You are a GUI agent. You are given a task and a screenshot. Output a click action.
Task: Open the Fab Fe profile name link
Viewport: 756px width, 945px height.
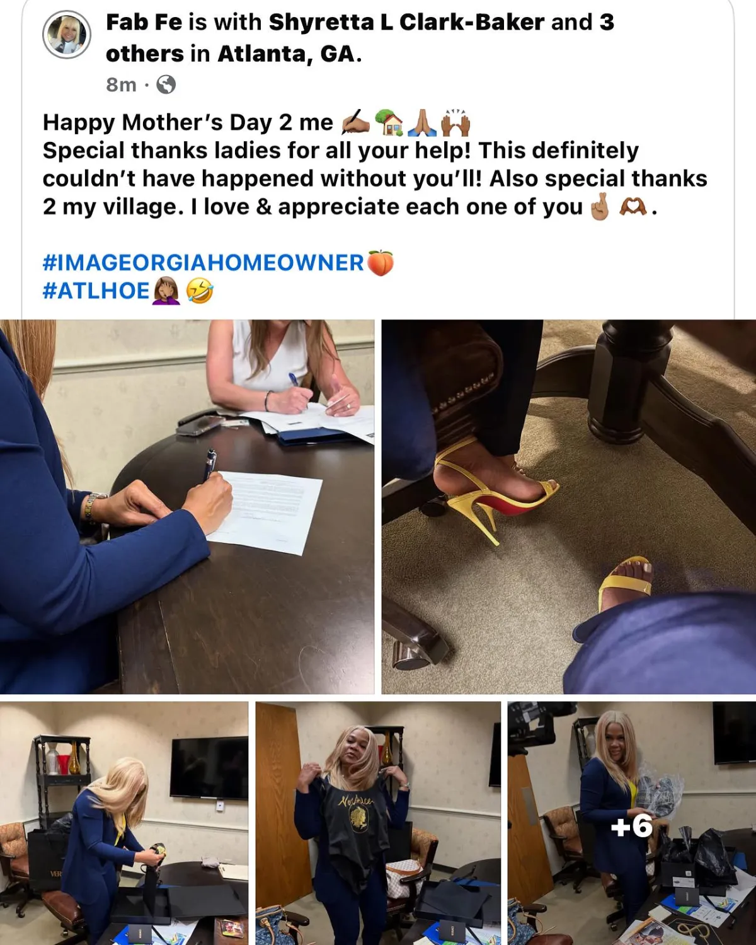click(x=144, y=22)
